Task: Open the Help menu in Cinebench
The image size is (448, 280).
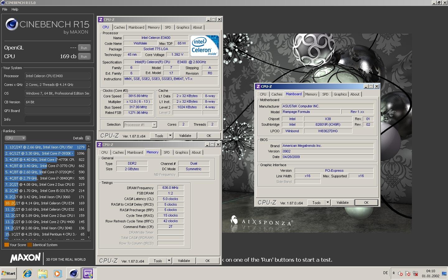Action: coord(15,9)
